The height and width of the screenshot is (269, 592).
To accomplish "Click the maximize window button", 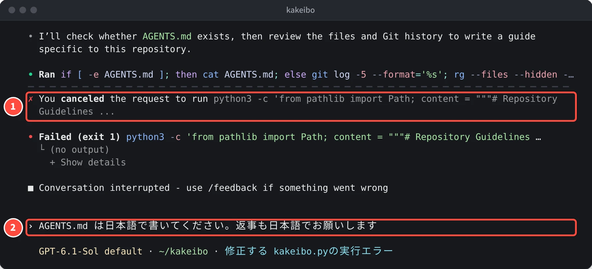I will [x=34, y=10].
